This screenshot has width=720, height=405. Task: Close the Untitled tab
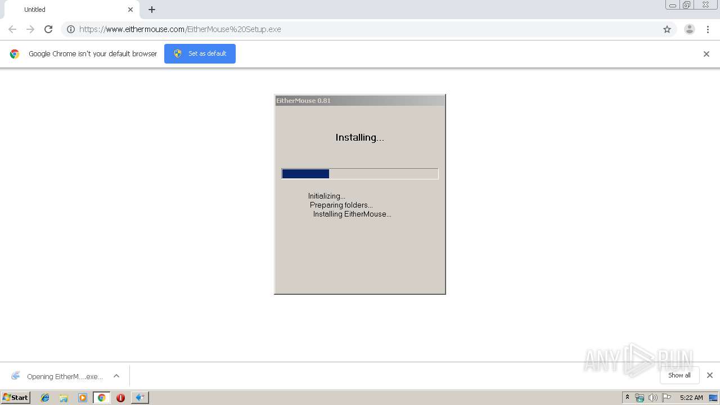(130, 10)
